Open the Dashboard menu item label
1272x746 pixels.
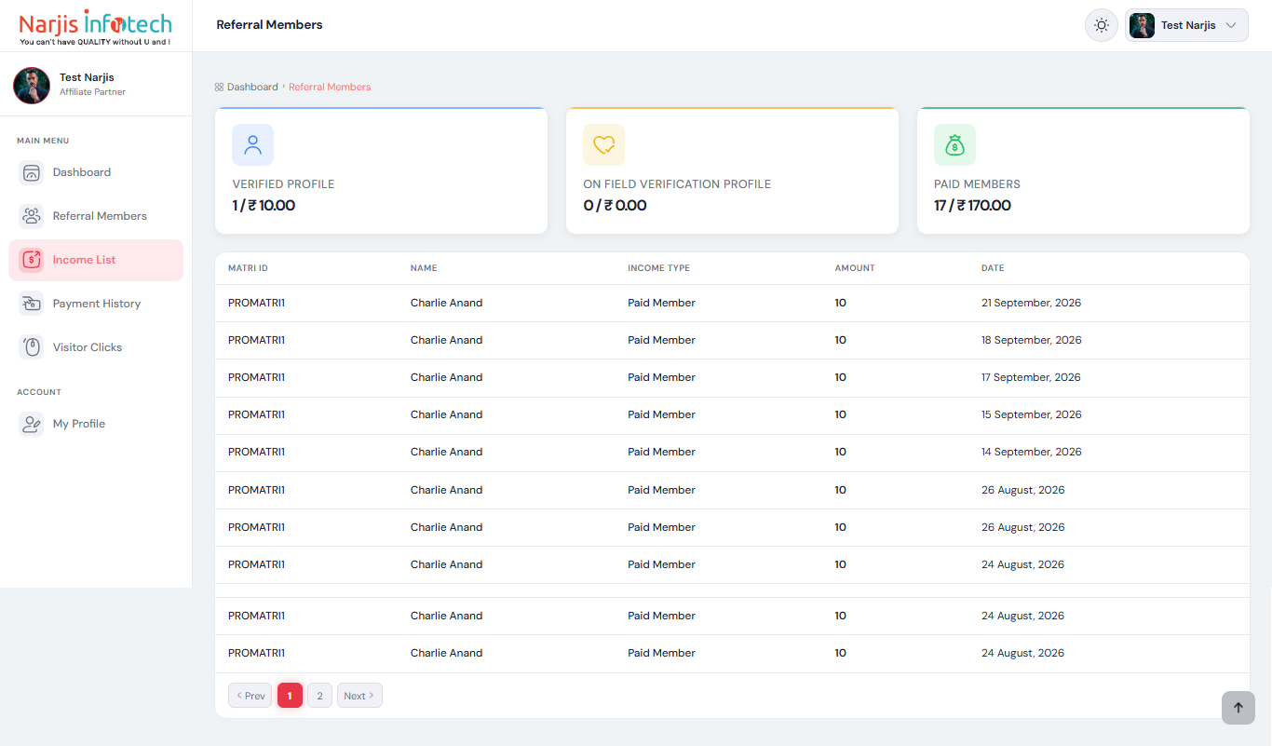click(x=82, y=172)
